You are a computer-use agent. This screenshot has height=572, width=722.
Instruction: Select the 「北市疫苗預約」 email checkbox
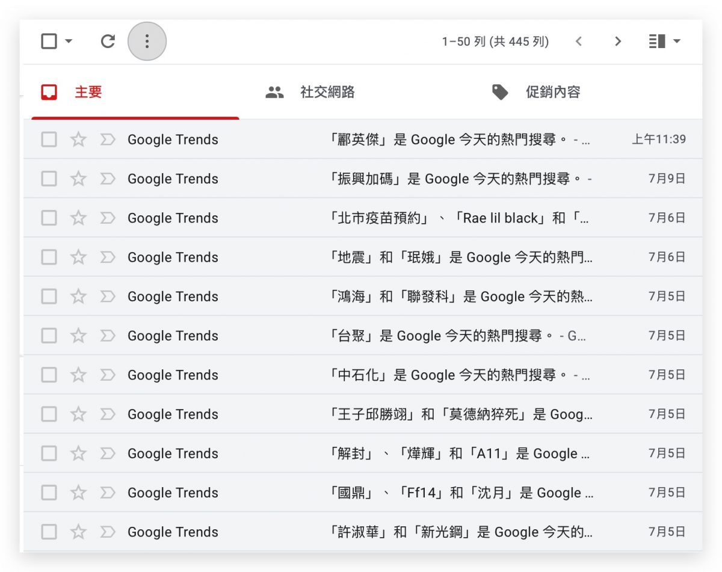(x=49, y=218)
